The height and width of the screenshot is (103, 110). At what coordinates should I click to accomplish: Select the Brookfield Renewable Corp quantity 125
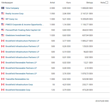[53, 90]
